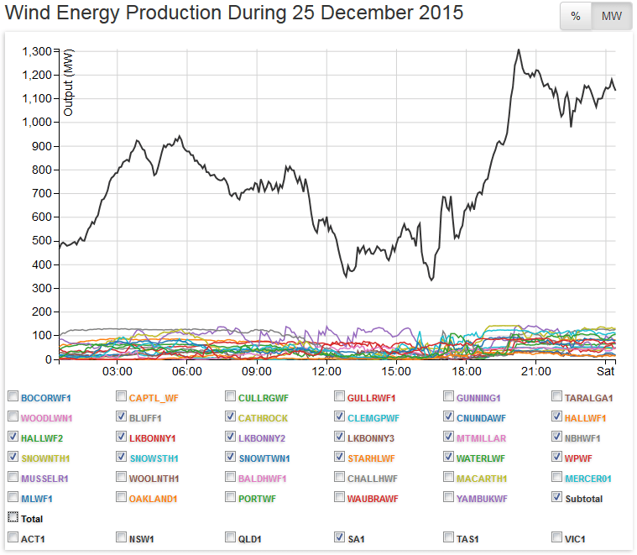Image resolution: width=637 pixels, height=555 pixels.
Task: Enable the BOCORWF1 wind farm checkbox
Action: coord(13,396)
